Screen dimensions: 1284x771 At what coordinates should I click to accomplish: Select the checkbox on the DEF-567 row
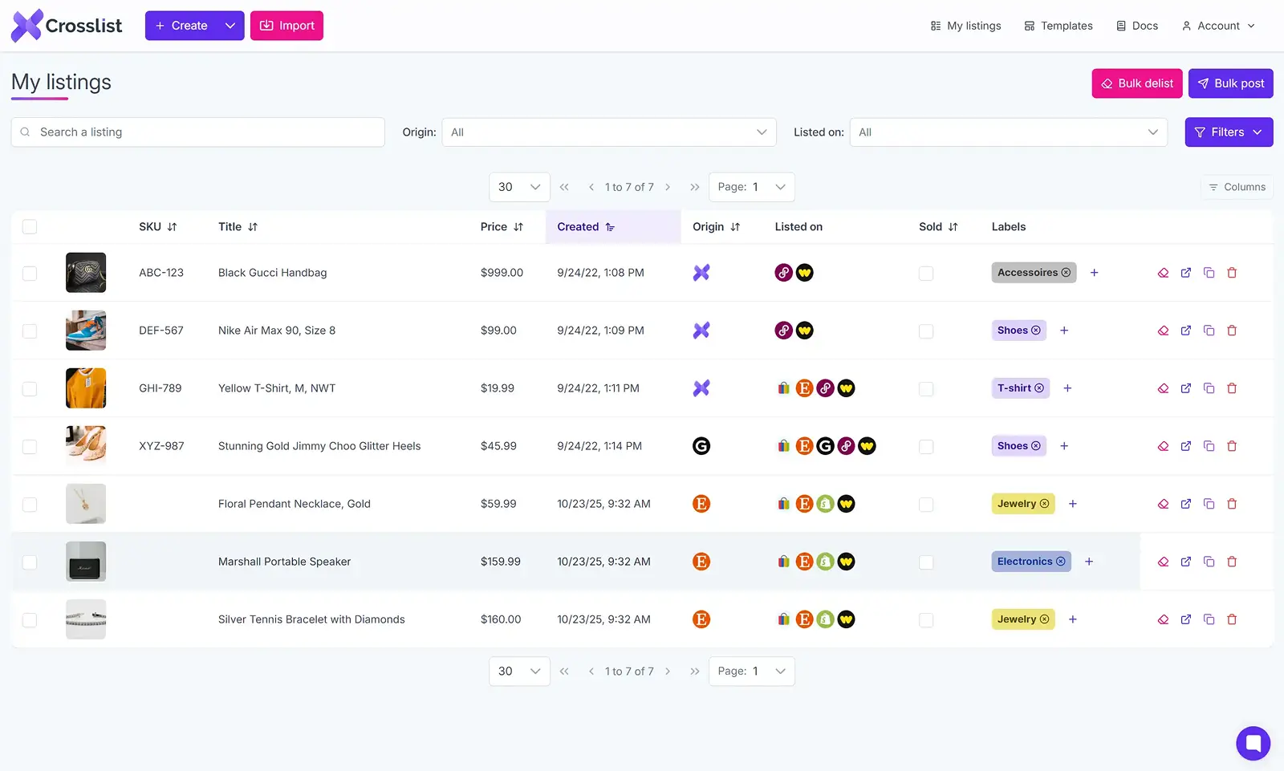(30, 331)
